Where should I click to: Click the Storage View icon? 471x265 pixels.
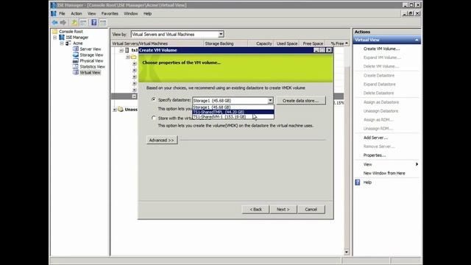click(75, 55)
